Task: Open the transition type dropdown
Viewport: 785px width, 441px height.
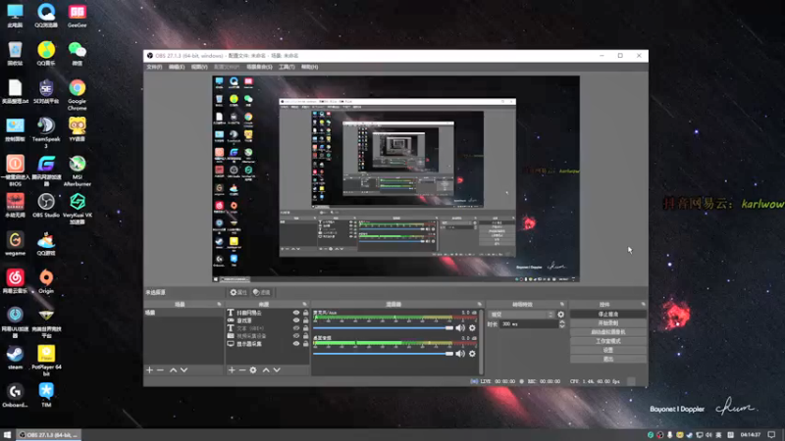Action: coord(521,315)
